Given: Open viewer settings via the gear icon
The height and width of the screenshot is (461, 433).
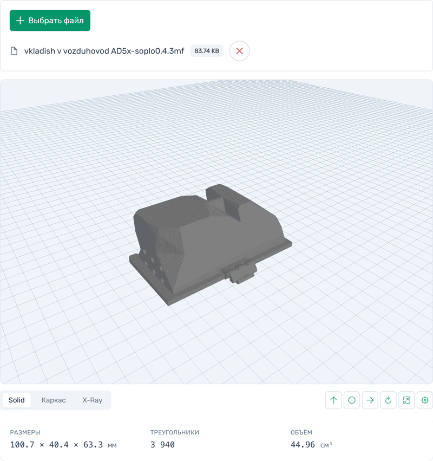Looking at the screenshot, I should pos(425,400).
